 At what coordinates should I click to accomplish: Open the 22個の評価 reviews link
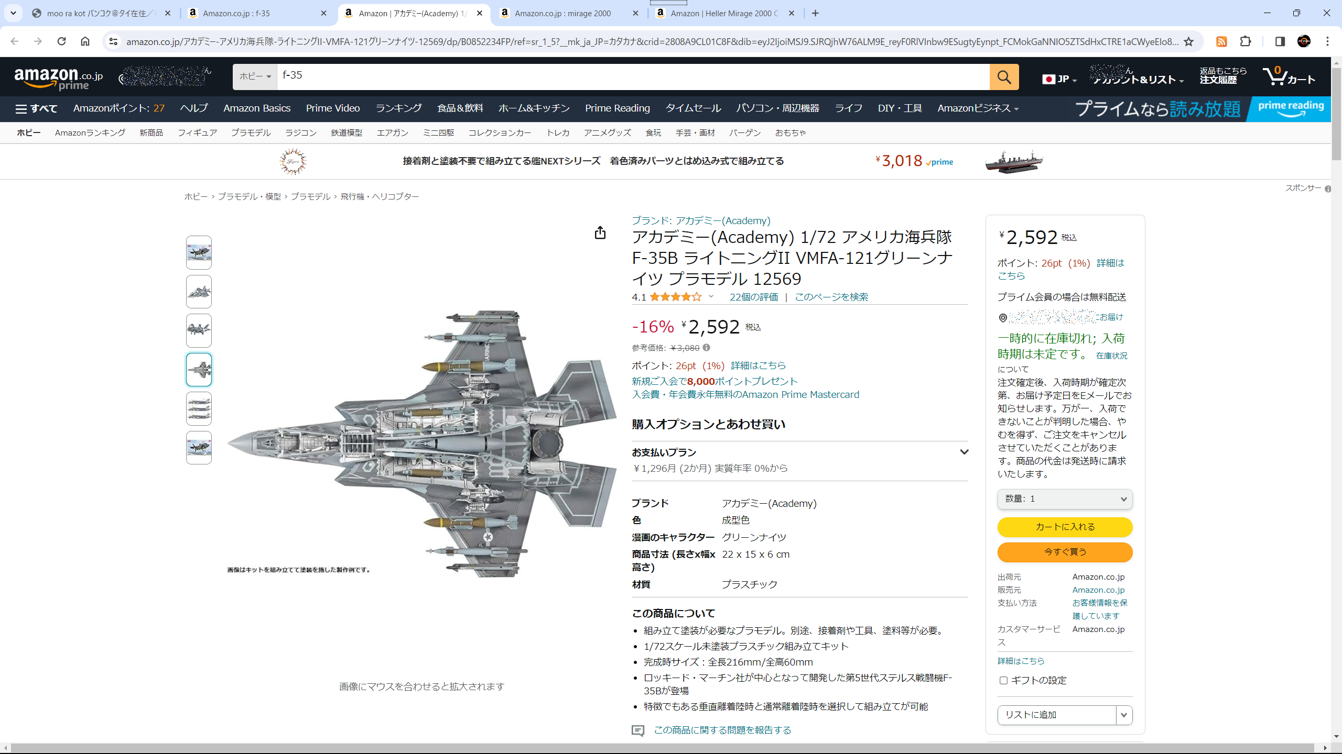(x=753, y=297)
